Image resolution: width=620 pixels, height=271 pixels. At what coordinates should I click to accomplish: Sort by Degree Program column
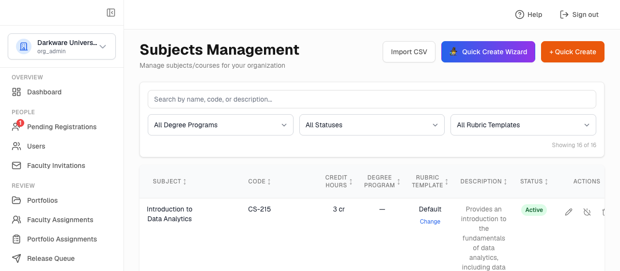(382, 181)
